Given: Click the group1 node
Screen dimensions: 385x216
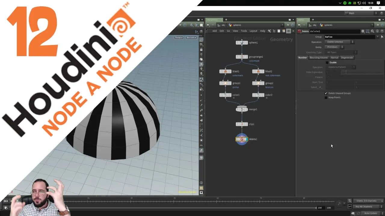Looking at the screenshot, I should click(225, 83).
